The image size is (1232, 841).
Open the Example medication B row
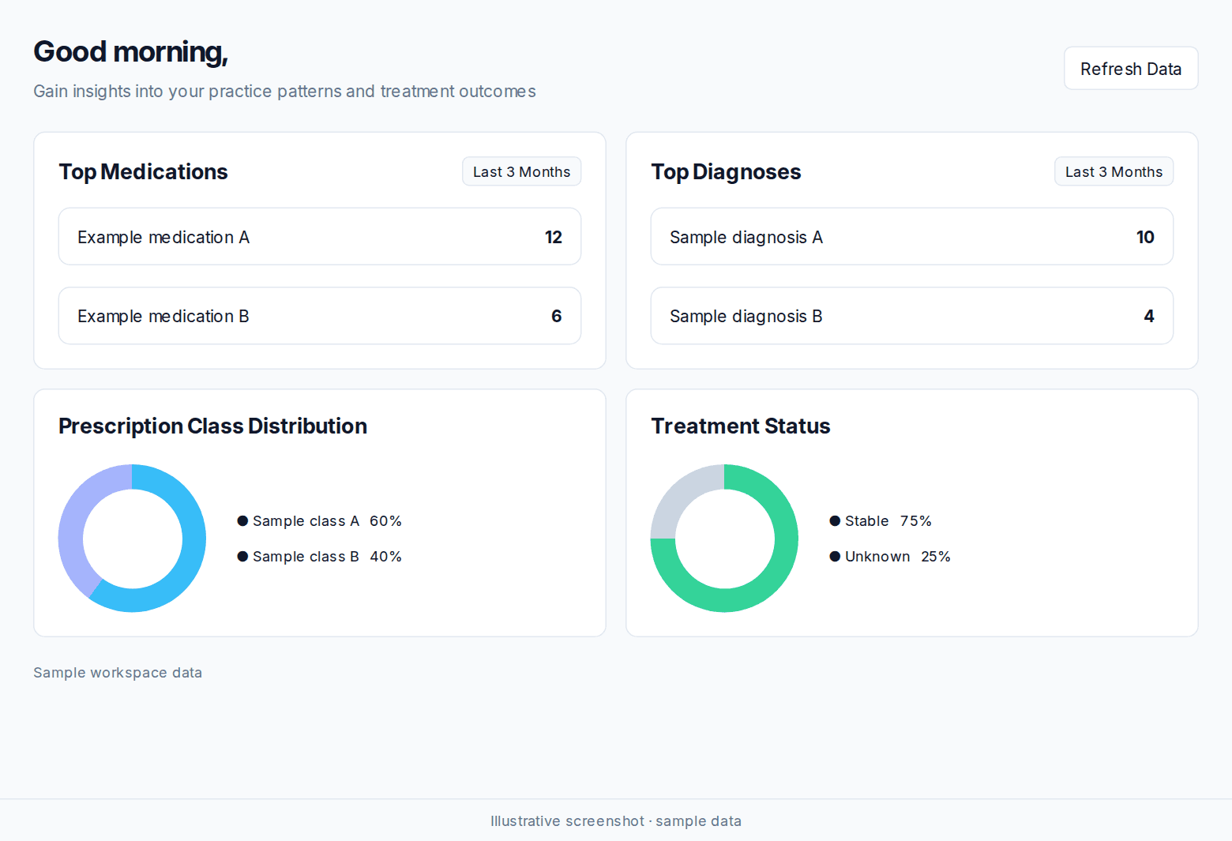[320, 316]
